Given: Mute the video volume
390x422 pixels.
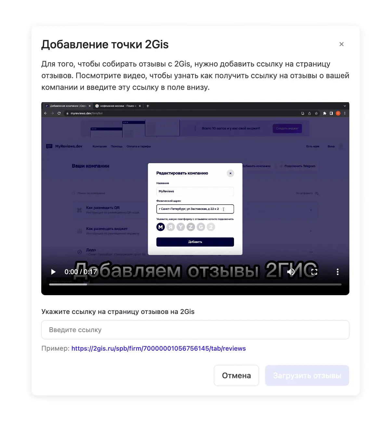Looking at the screenshot, I should coord(291,272).
